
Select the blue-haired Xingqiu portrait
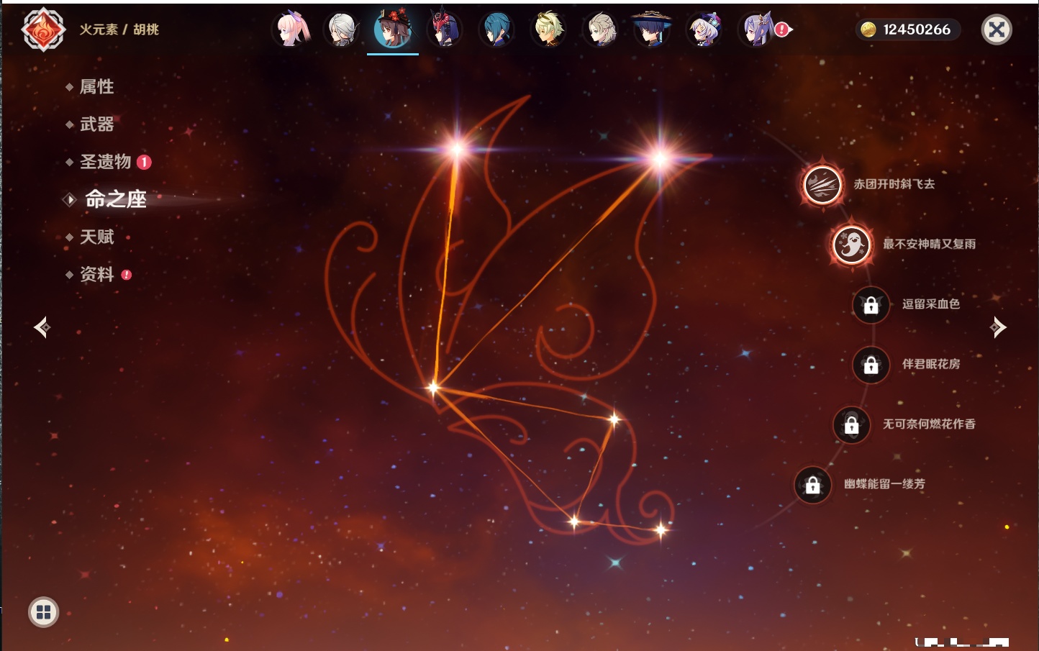[496, 29]
